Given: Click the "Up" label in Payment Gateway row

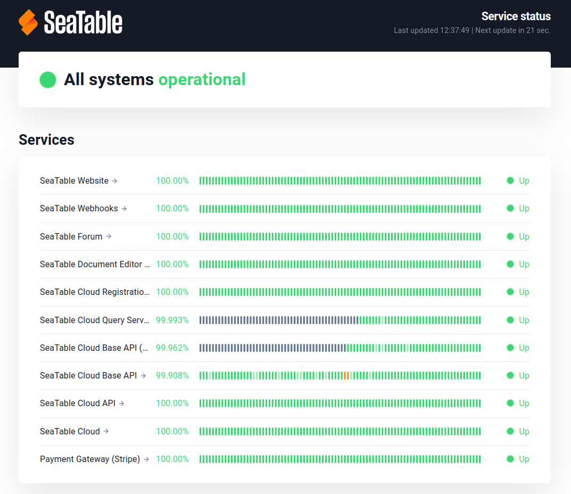Looking at the screenshot, I should click(524, 459).
